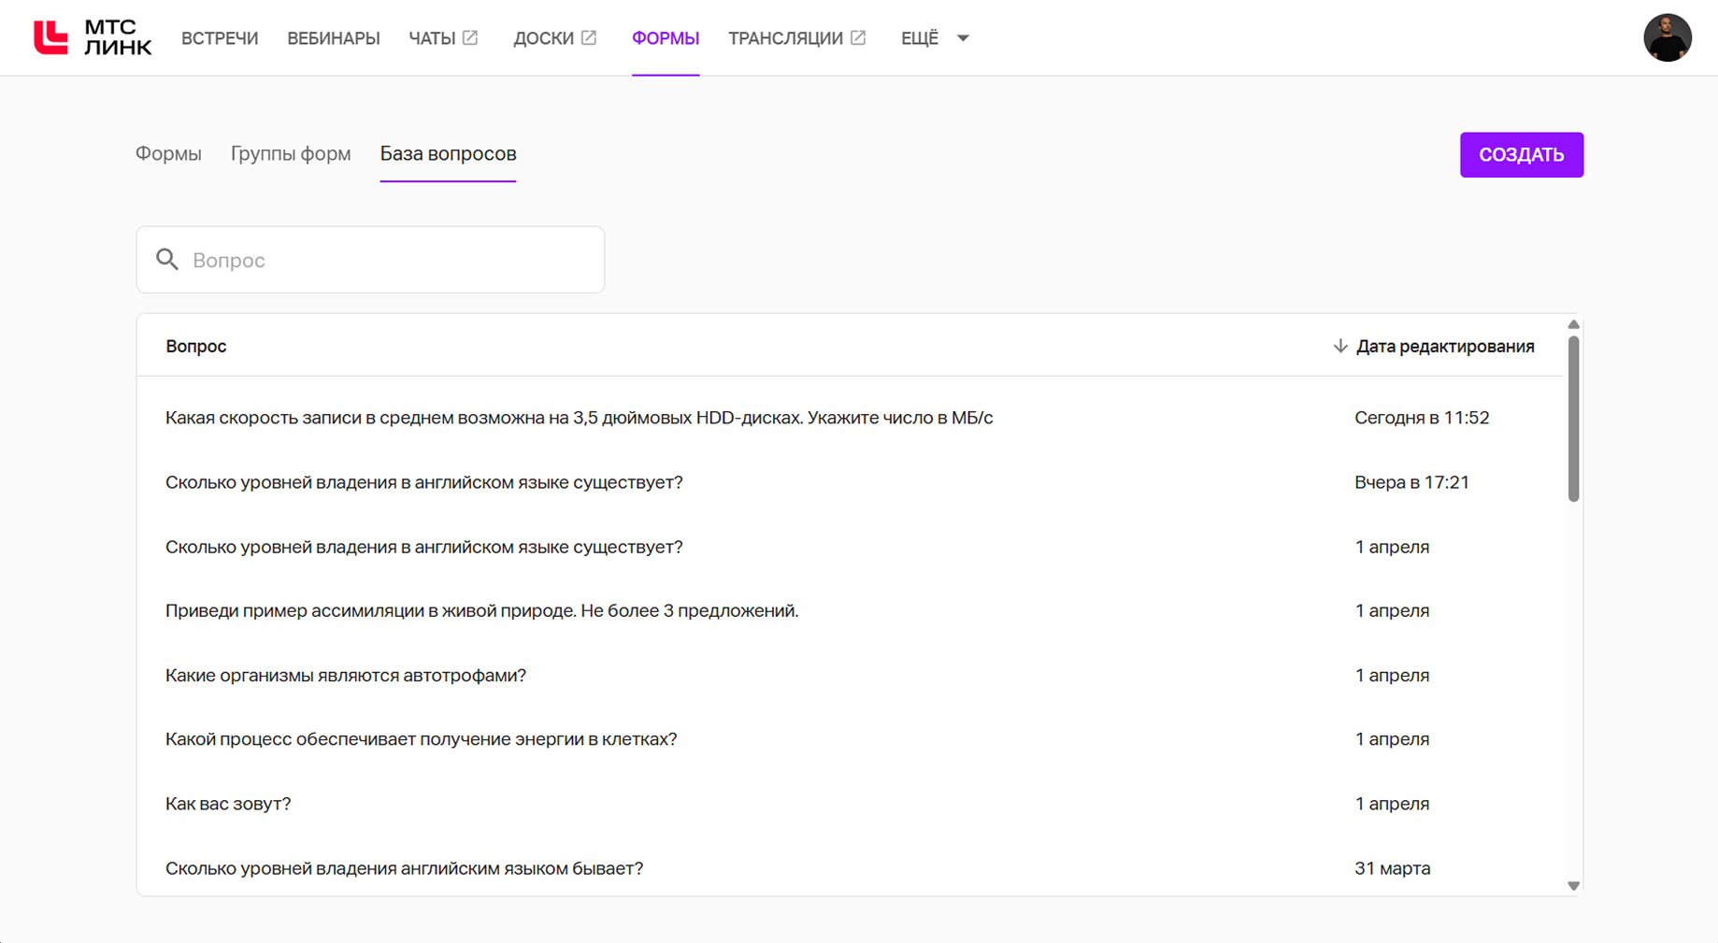
Task: Open the Встречи section
Action: point(220,38)
